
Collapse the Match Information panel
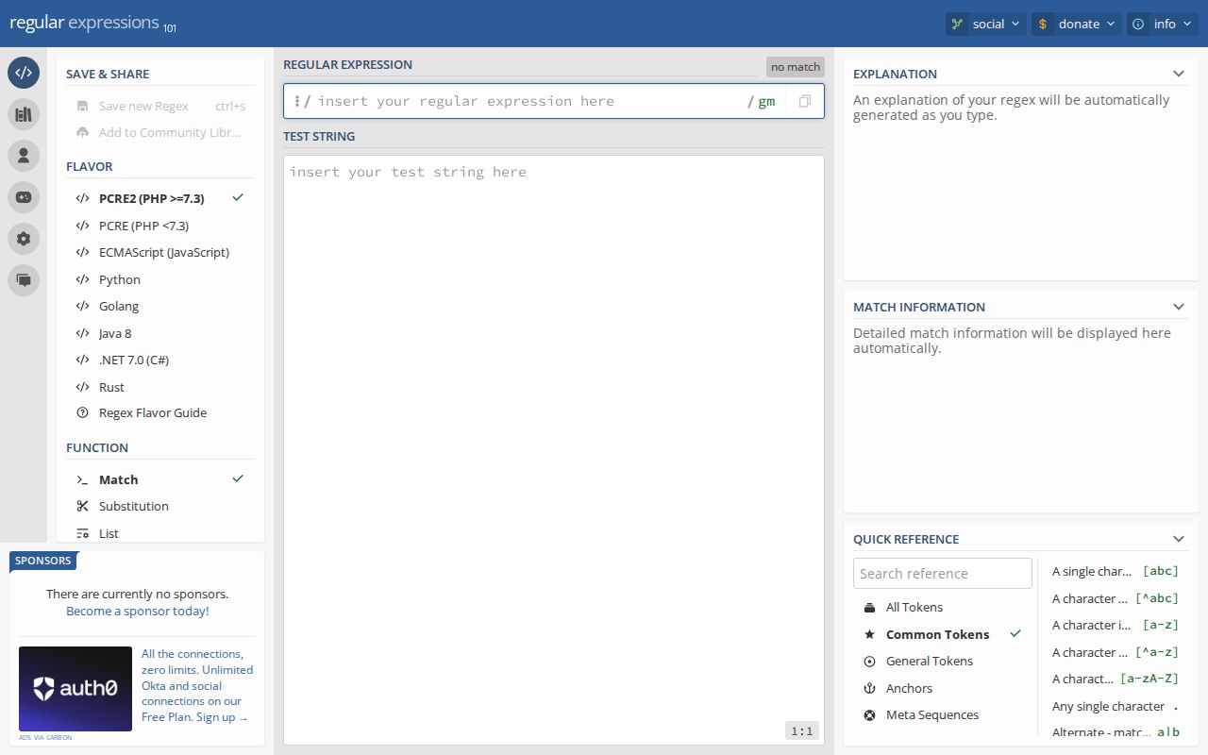coord(1178,306)
